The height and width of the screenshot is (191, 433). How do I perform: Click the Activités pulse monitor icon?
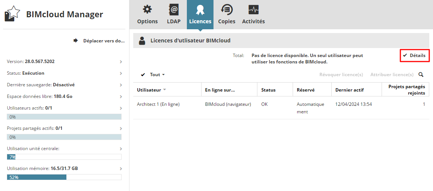[x=253, y=10]
